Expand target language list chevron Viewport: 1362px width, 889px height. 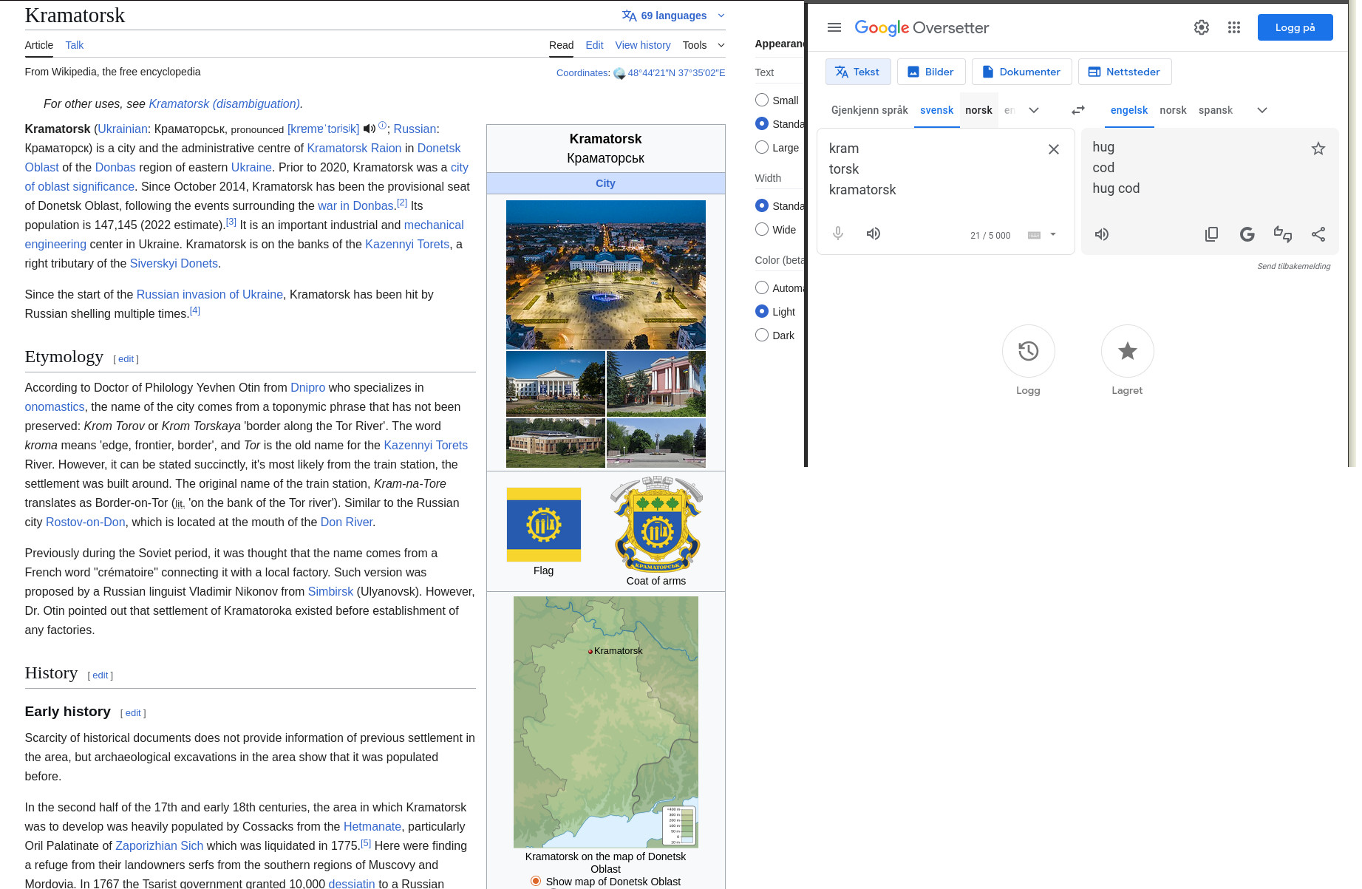click(x=1262, y=110)
